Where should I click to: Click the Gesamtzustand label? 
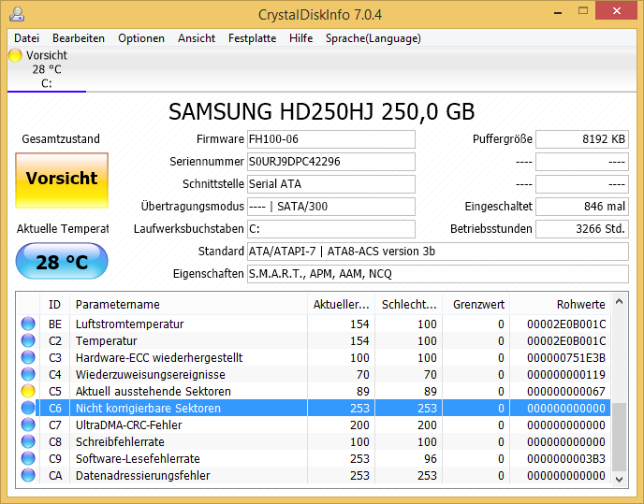pos(61,138)
